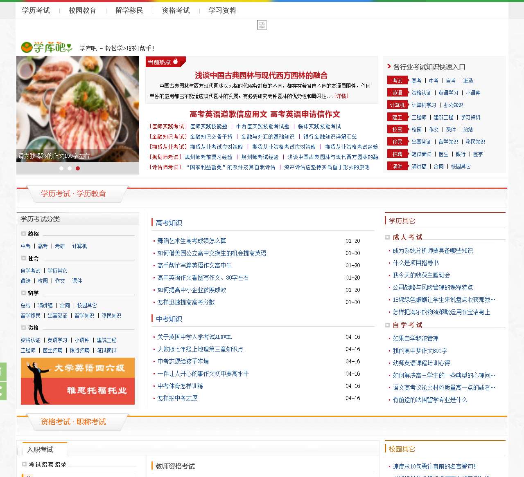The height and width of the screenshot is (477, 524).
Task: Open the headline 高考英语申请信作文
Action: (305, 114)
